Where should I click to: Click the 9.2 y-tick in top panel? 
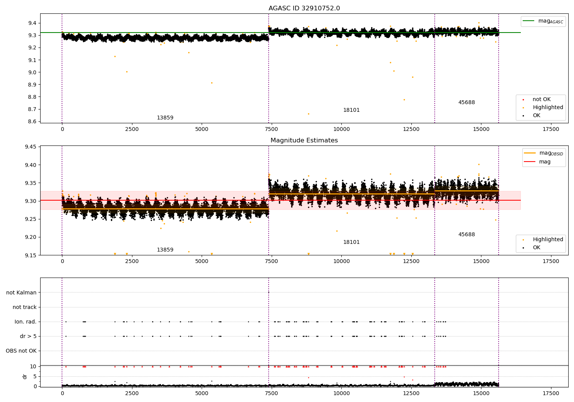pyautogui.click(x=32, y=48)
